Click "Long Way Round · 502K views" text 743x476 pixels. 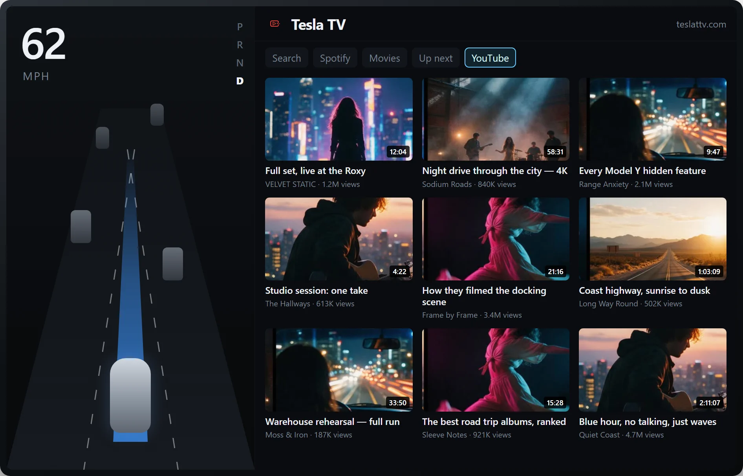pyautogui.click(x=630, y=304)
